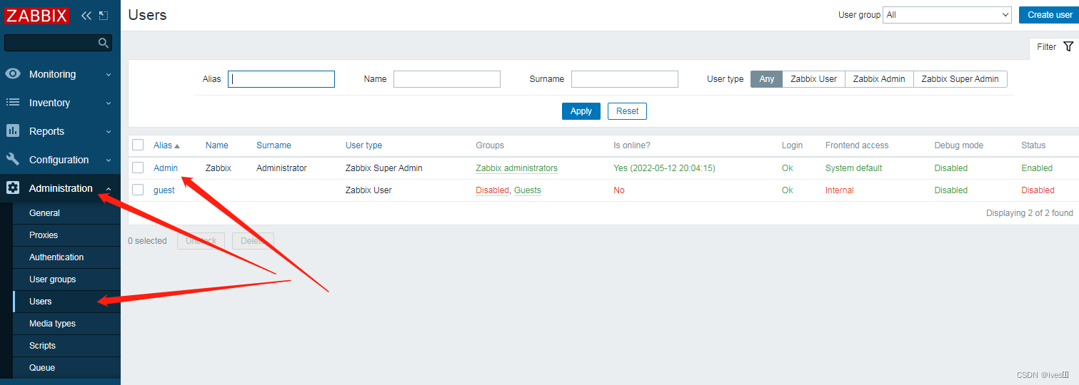Tick the guest row checkbox
This screenshot has width=1079, height=385.
[x=138, y=190]
